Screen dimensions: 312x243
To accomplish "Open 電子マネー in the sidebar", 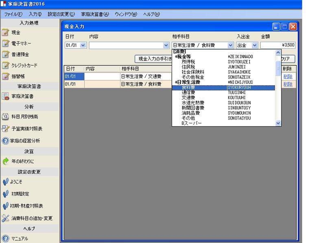I will coord(6,43).
